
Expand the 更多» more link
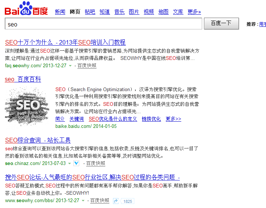click(194, 12)
